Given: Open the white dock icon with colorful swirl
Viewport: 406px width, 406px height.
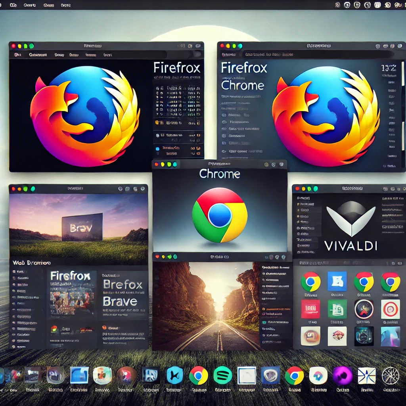Looking at the screenshot, I should (x=318, y=375).
